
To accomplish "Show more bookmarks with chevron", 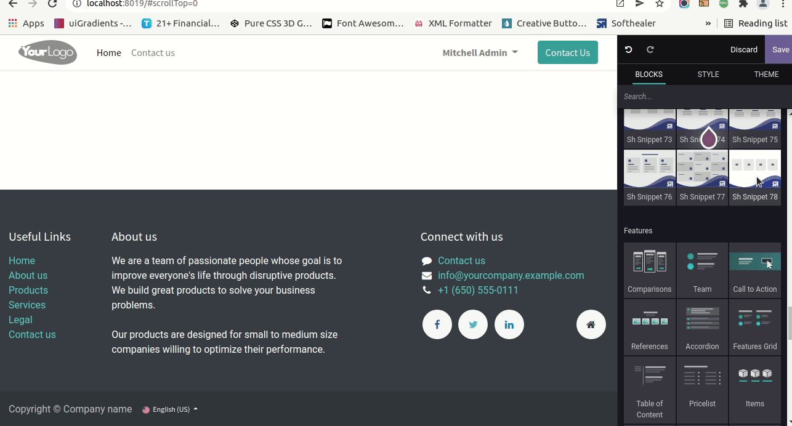I will pyautogui.click(x=708, y=23).
